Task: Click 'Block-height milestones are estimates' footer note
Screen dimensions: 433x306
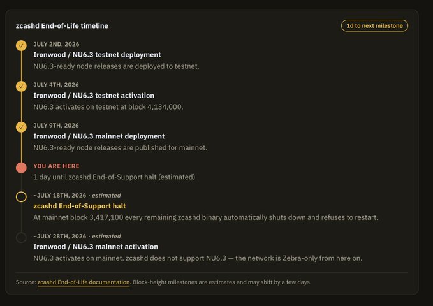Action: click(x=222, y=282)
